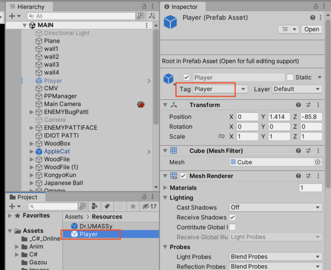Open Cast Shadows Off dropdown

pos(276,207)
